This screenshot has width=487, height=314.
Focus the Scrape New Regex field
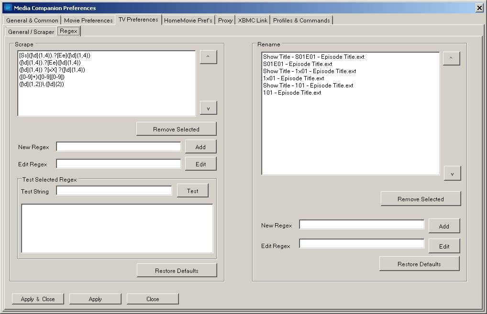pyautogui.click(x=119, y=147)
